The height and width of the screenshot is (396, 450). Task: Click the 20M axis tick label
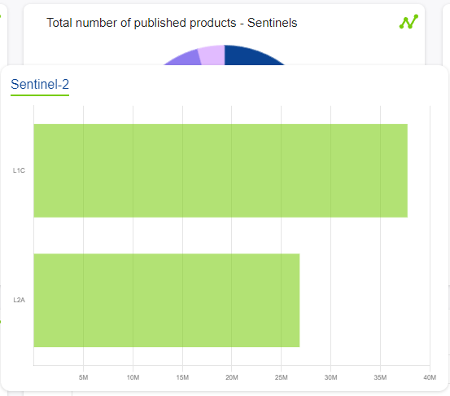click(232, 377)
